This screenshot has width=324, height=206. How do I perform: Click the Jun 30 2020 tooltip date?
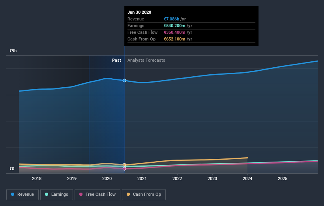point(139,12)
